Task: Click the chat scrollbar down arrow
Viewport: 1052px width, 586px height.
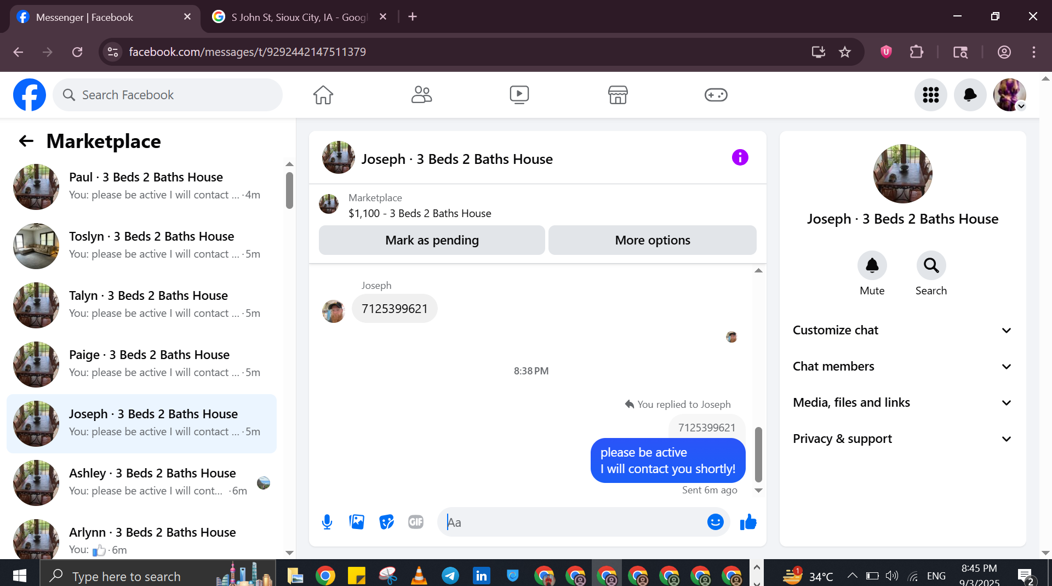Action: [758, 491]
